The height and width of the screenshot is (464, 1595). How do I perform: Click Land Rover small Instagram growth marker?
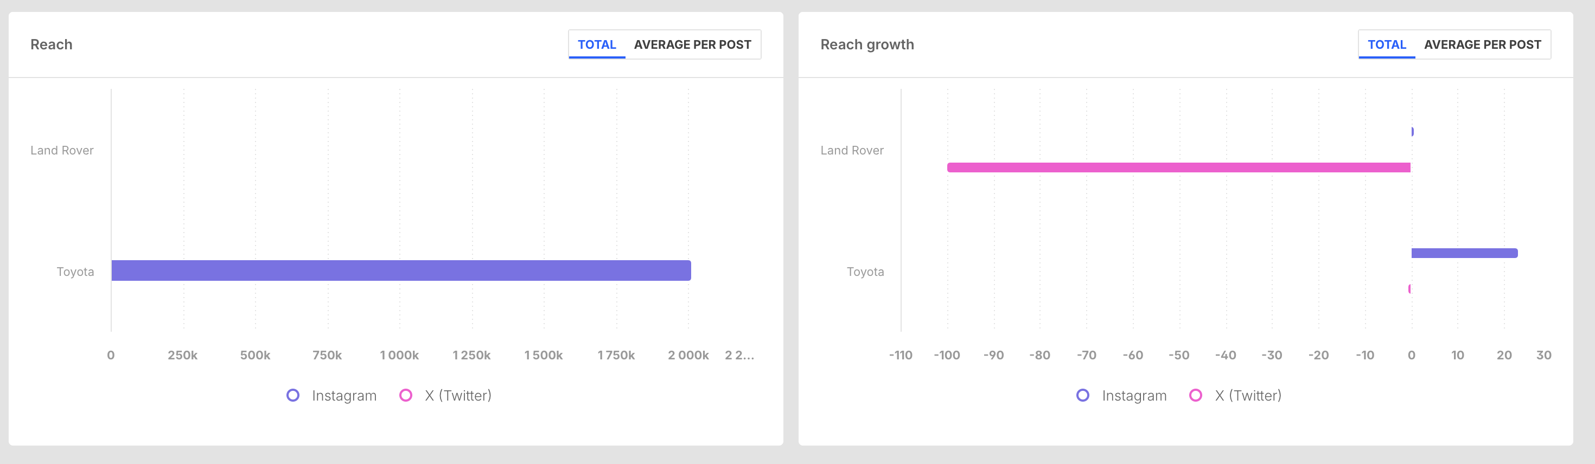point(1412,131)
